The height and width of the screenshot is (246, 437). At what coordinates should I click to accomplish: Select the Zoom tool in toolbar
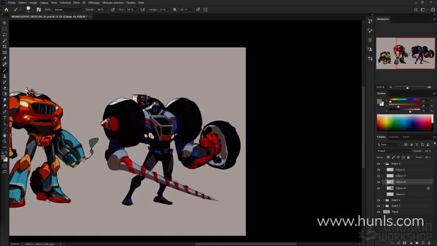[x=5, y=141]
